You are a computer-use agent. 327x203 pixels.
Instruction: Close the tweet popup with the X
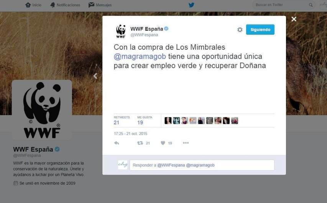pos(294,19)
